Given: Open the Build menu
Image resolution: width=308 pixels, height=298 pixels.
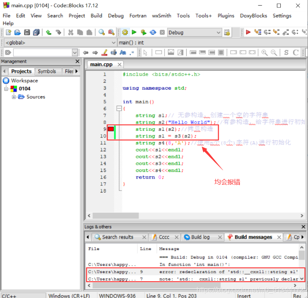Looking at the screenshot, I should pyautogui.click(x=96, y=16).
